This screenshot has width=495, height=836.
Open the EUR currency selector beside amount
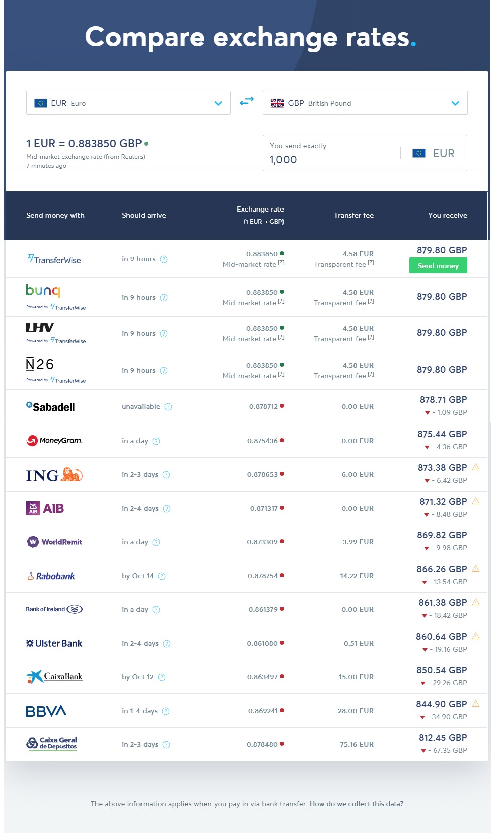coord(434,153)
